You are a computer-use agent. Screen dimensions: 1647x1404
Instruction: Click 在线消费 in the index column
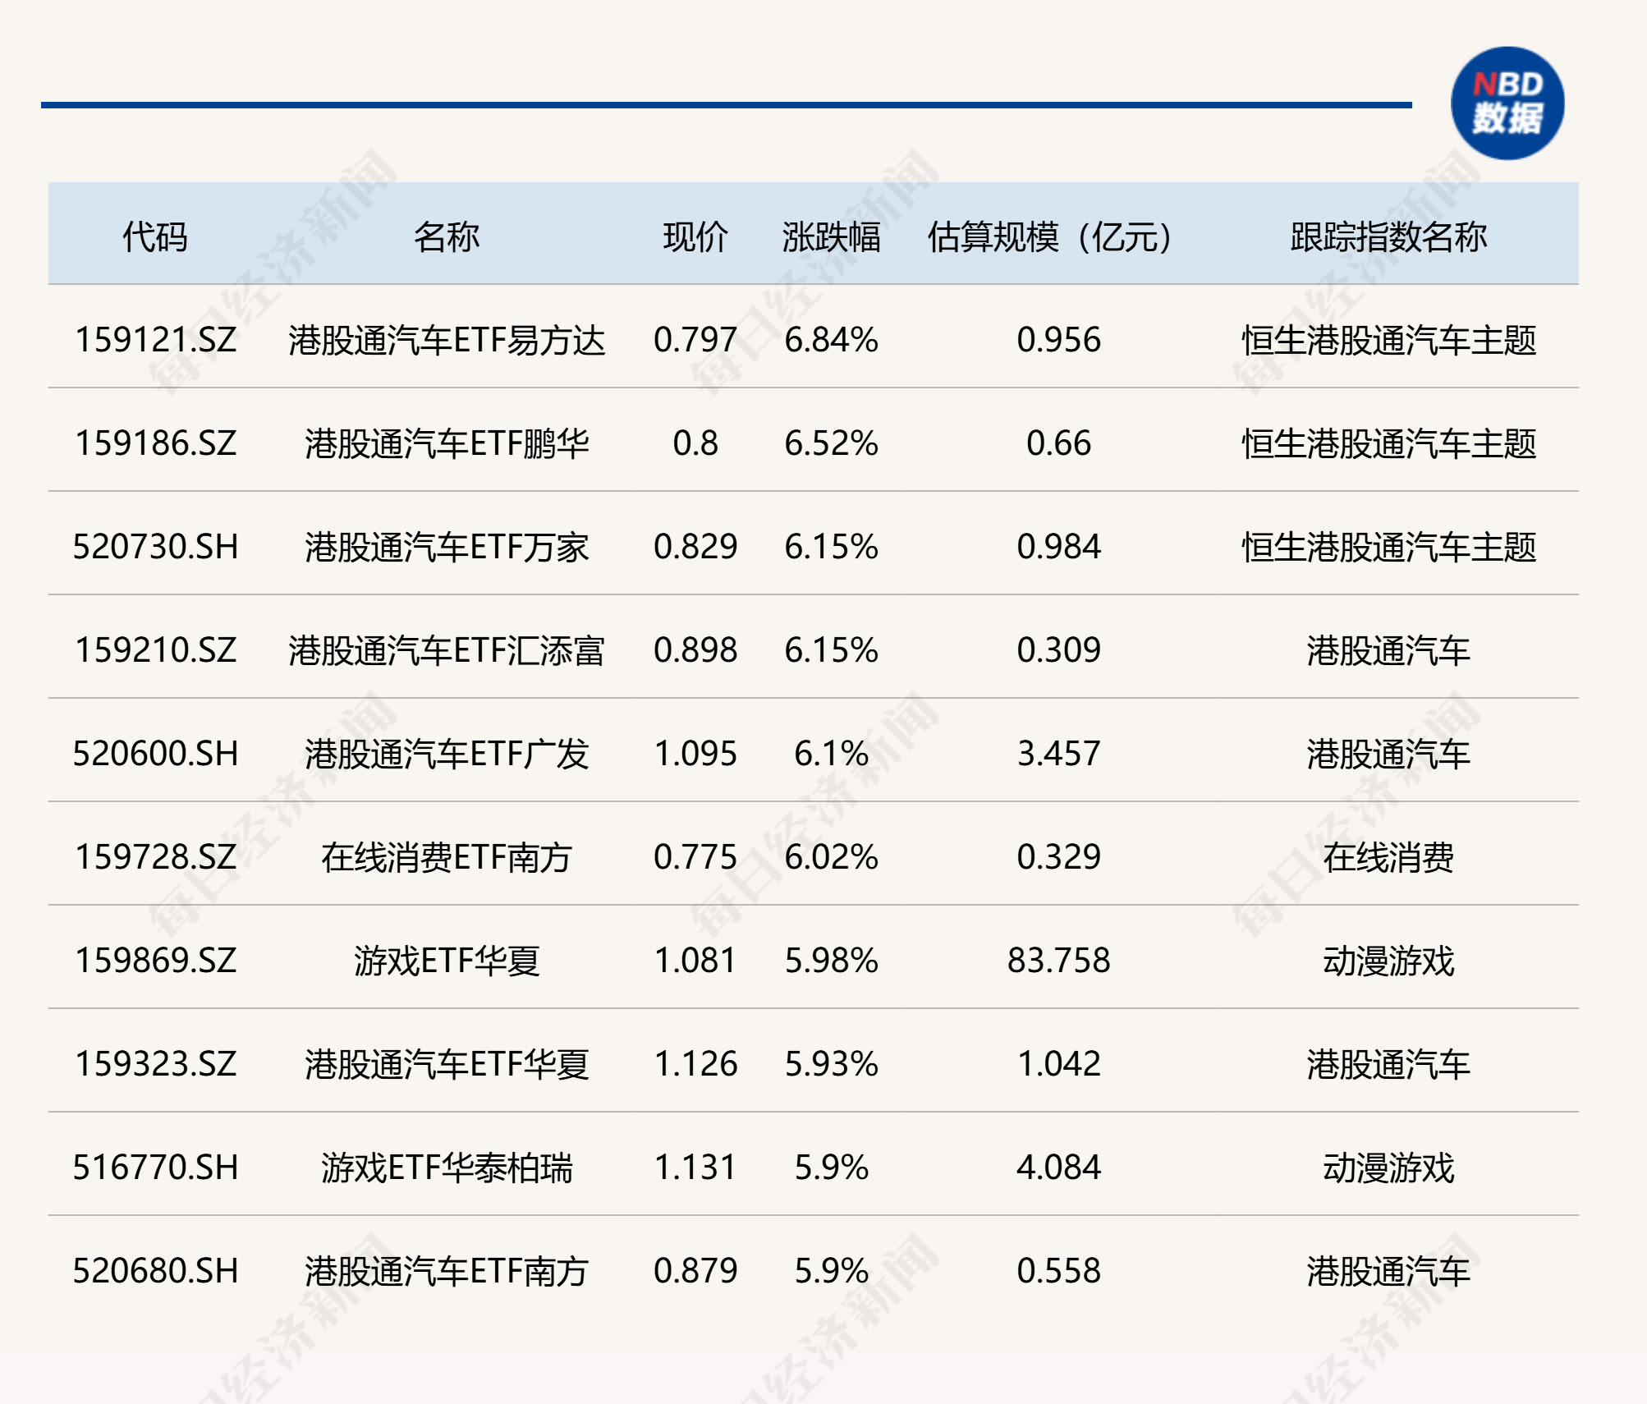1388,857
